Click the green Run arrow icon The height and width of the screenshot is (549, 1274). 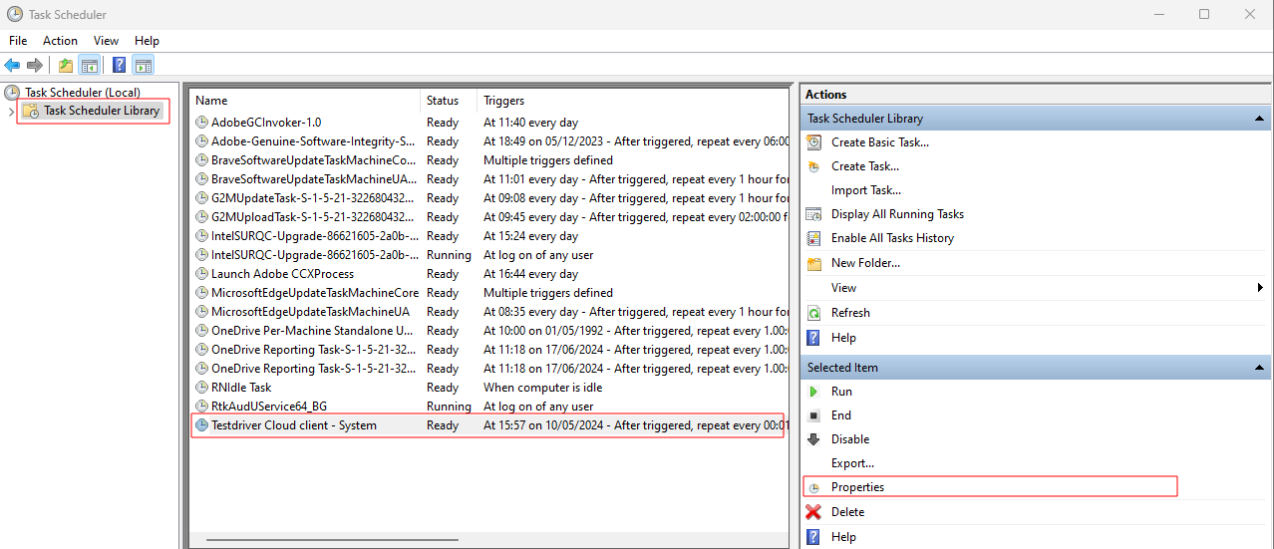814,392
